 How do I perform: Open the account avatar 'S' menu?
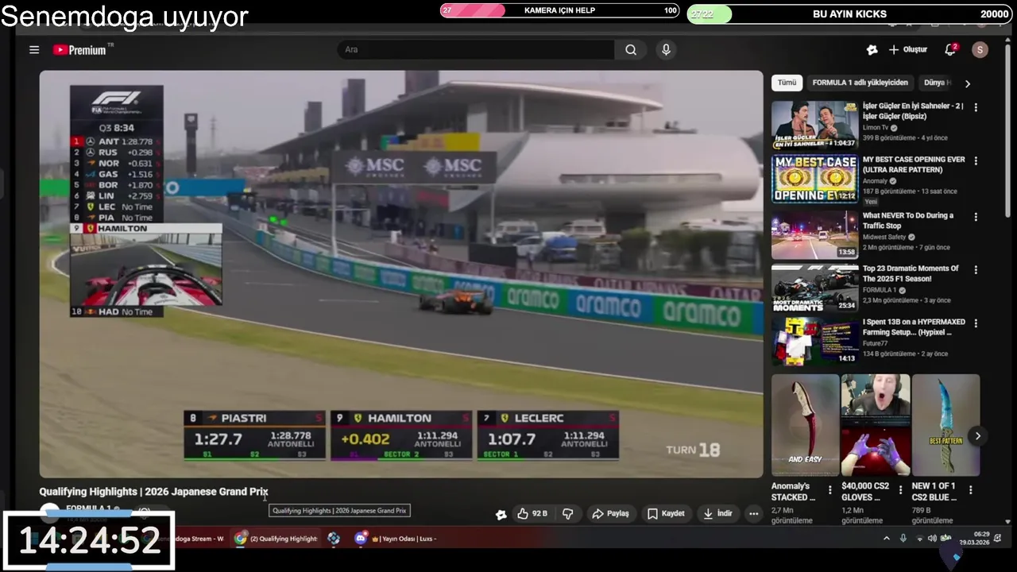pyautogui.click(x=980, y=49)
